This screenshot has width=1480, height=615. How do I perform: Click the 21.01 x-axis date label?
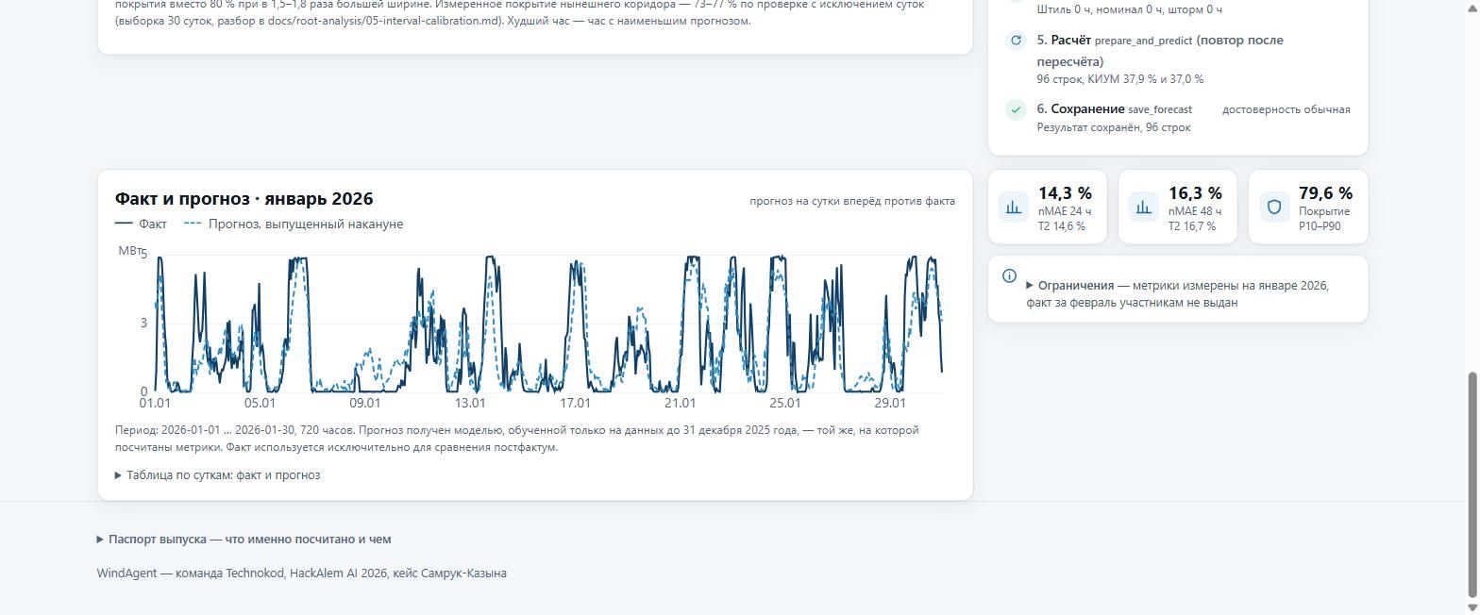pyautogui.click(x=680, y=404)
